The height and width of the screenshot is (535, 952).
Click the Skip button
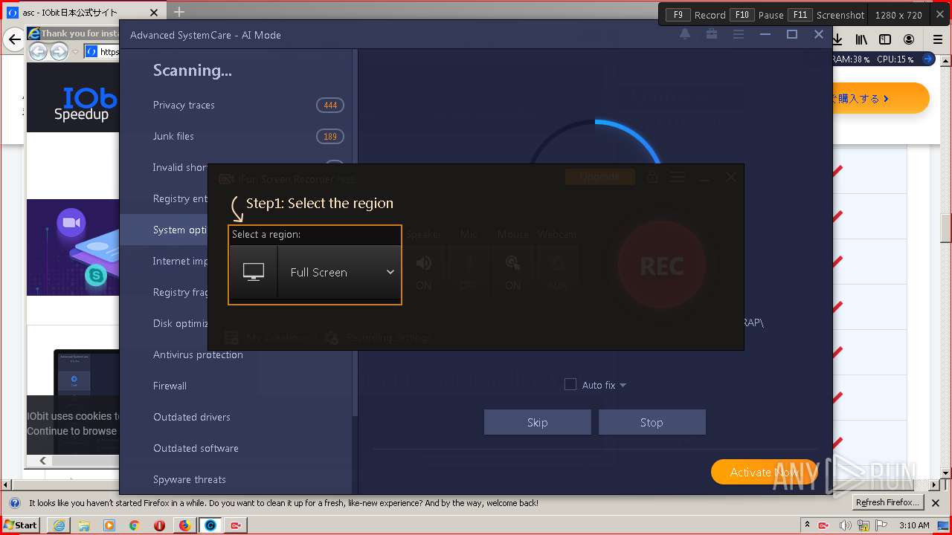click(537, 422)
